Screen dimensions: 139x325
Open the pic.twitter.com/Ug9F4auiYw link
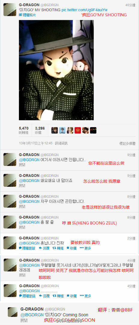pyautogui.click(x=84, y=10)
